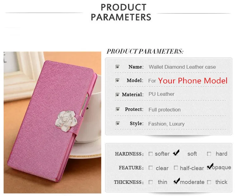Click the bullet icon beside Name
The image size is (238, 196).
point(117,67)
